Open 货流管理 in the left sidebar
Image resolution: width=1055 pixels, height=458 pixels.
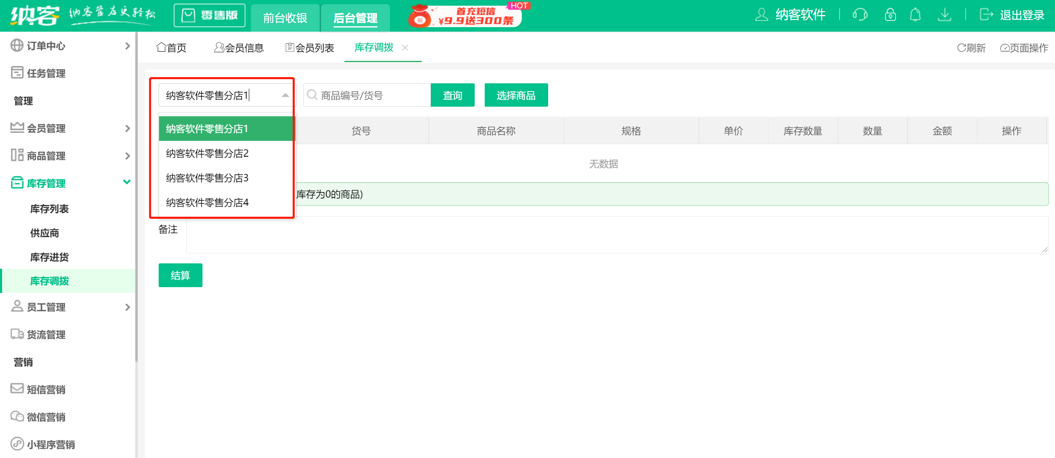pyautogui.click(x=46, y=334)
